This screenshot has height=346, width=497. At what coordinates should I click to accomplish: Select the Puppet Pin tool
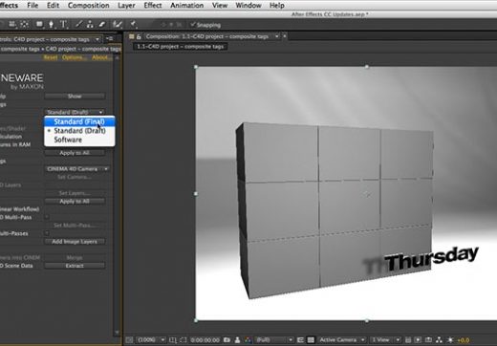(134, 24)
